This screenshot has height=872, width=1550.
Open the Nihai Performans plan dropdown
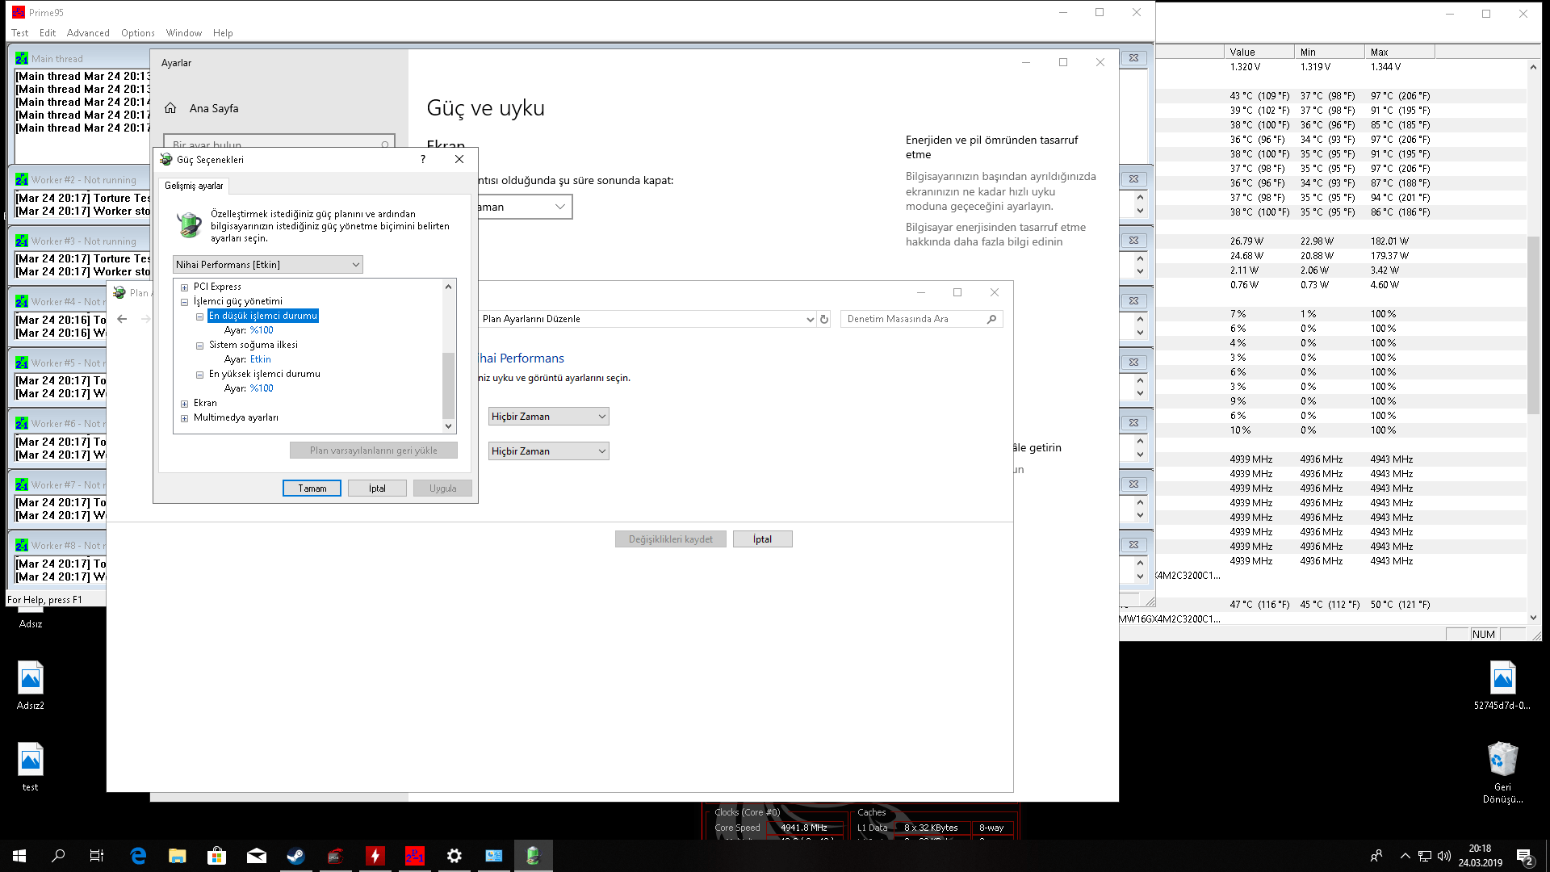point(268,265)
